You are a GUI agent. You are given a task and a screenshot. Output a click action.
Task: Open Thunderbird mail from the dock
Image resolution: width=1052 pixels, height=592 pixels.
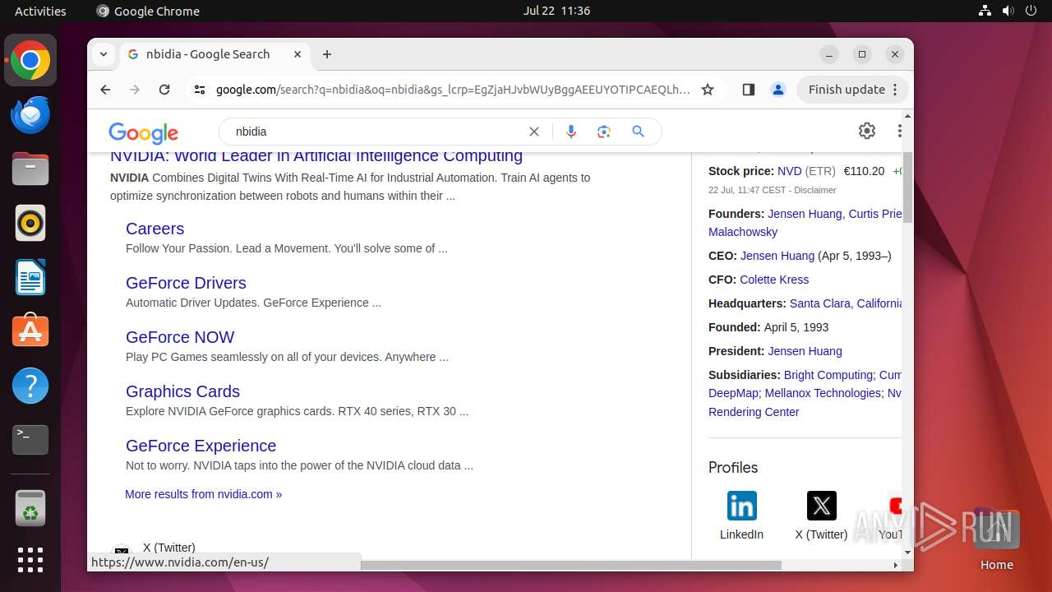click(x=30, y=114)
